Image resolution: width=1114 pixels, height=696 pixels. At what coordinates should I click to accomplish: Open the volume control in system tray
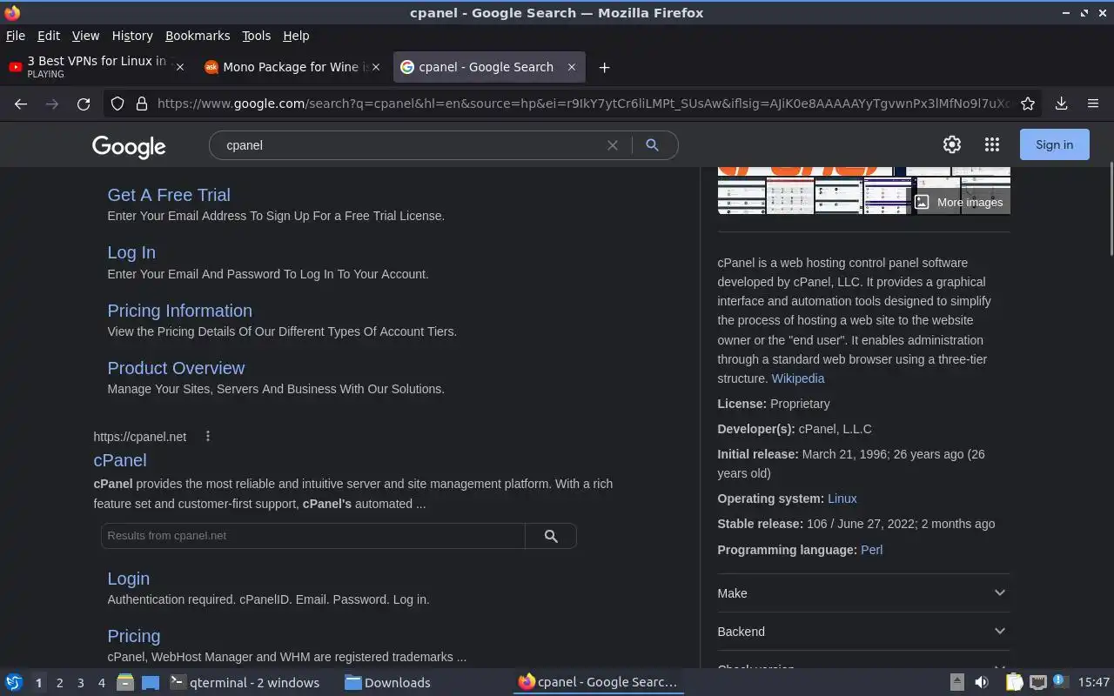coord(982,682)
